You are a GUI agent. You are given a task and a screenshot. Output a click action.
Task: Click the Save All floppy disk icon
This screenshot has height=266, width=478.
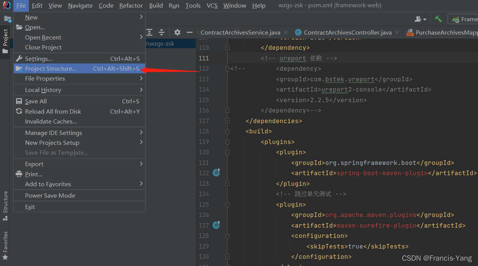(19, 101)
